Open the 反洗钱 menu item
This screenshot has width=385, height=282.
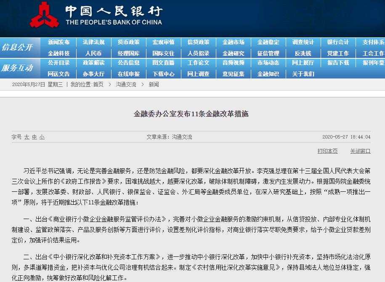tap(303, 53)
